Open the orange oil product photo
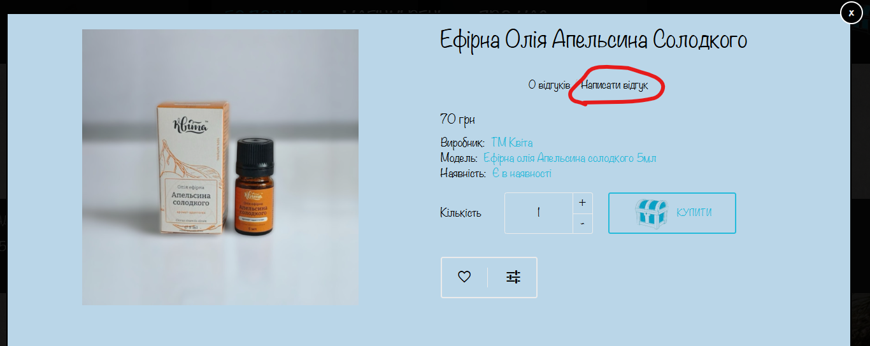 point(220,167)
